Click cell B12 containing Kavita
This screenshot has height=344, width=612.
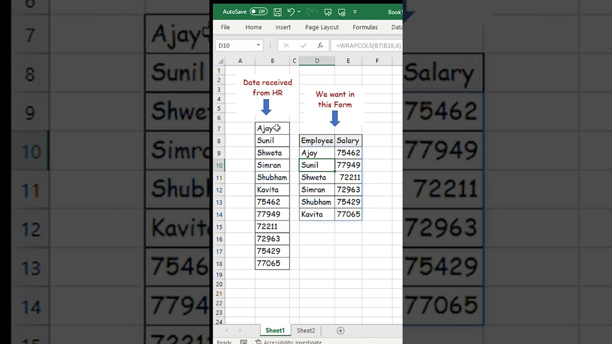[x=272, y=190]
